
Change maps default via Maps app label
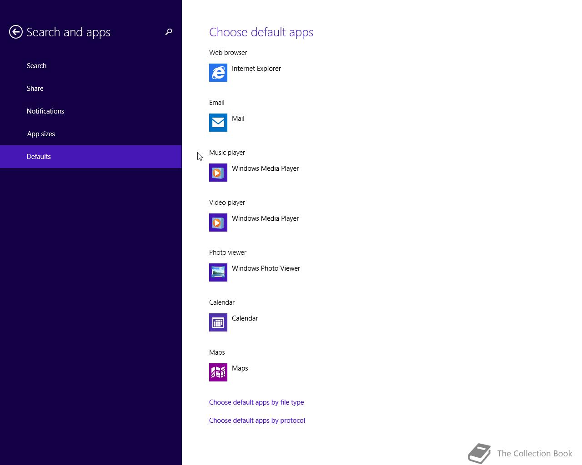(x=240, y=368)
